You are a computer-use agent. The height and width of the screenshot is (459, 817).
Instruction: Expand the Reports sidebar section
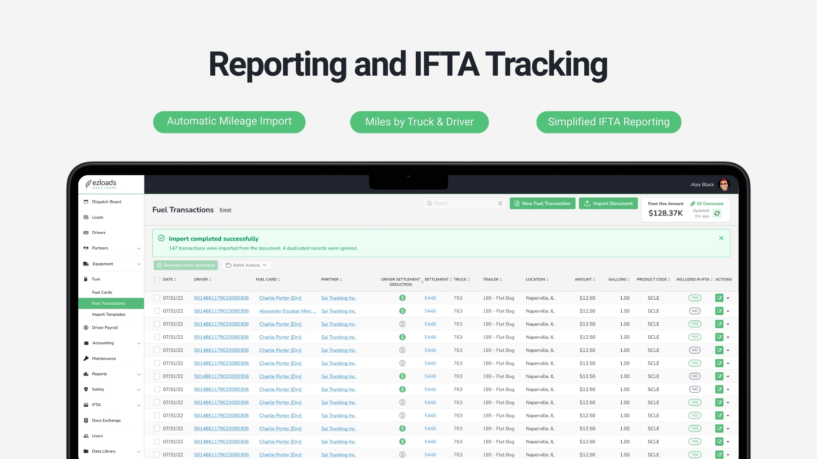[x=139, y=374]
